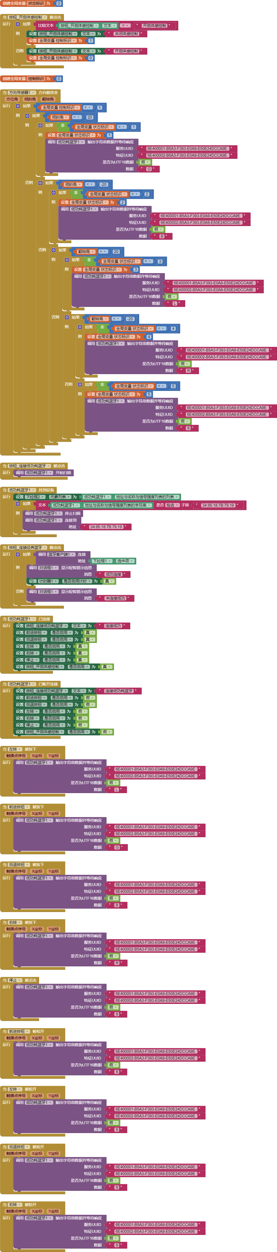Click gear on 如果 in 连接经典蓝牙 被点击 event
This screenshot has width=277, height=1252.
pos(18,554)
